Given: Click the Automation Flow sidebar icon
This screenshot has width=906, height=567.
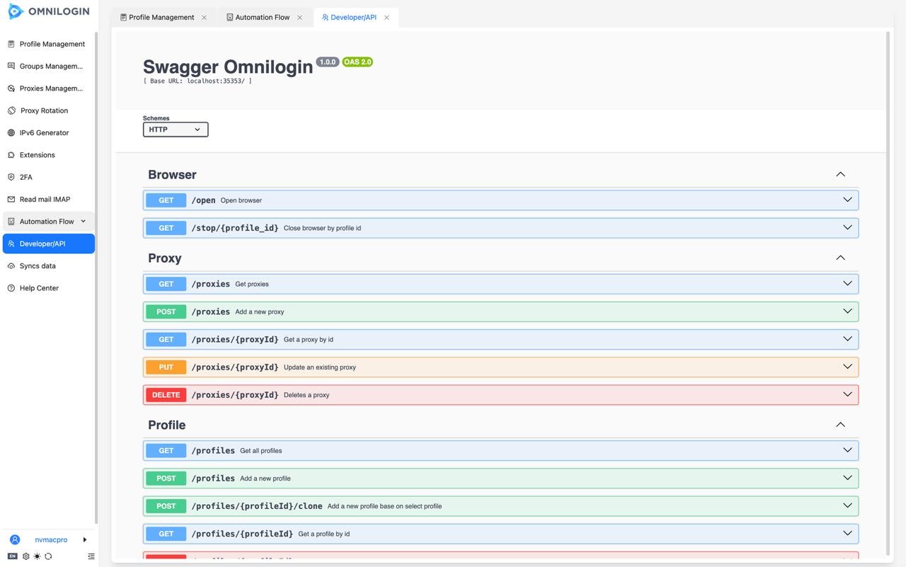Looking at the screenshot, I should (11, 222).
